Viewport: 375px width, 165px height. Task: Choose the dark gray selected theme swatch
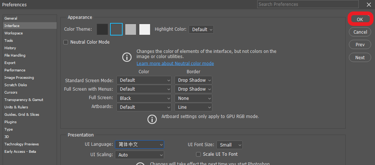click(116, 29)
